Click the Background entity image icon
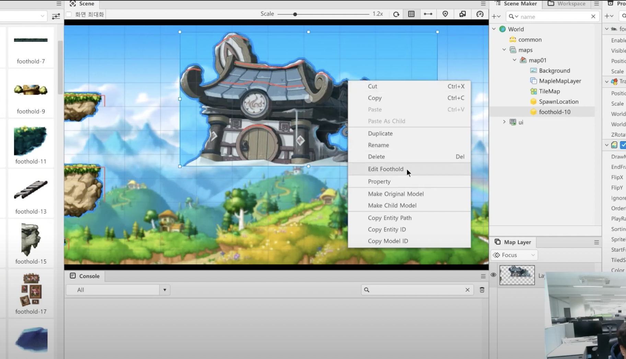Screen dimensions: 626x359 (533, 71)
